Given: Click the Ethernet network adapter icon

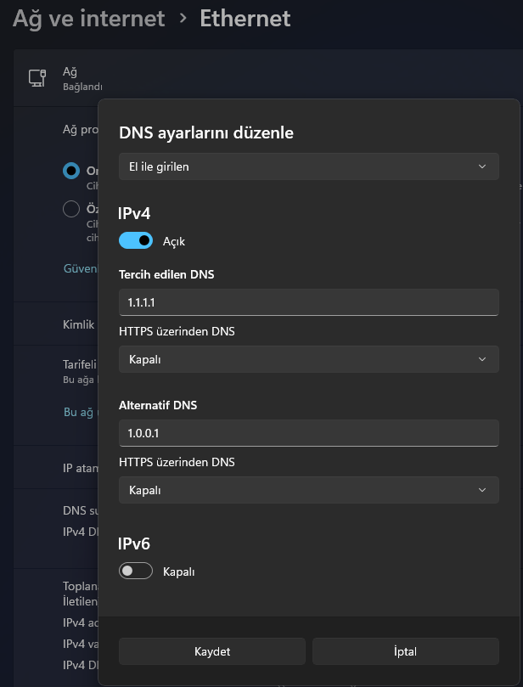Looking at the screenshot, I should [37, 78].
